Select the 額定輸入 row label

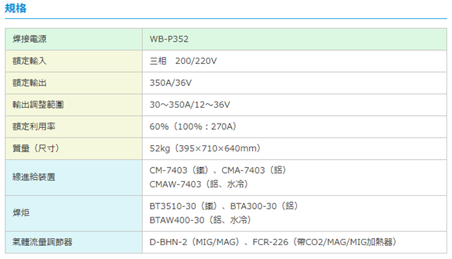click(74, 61)
